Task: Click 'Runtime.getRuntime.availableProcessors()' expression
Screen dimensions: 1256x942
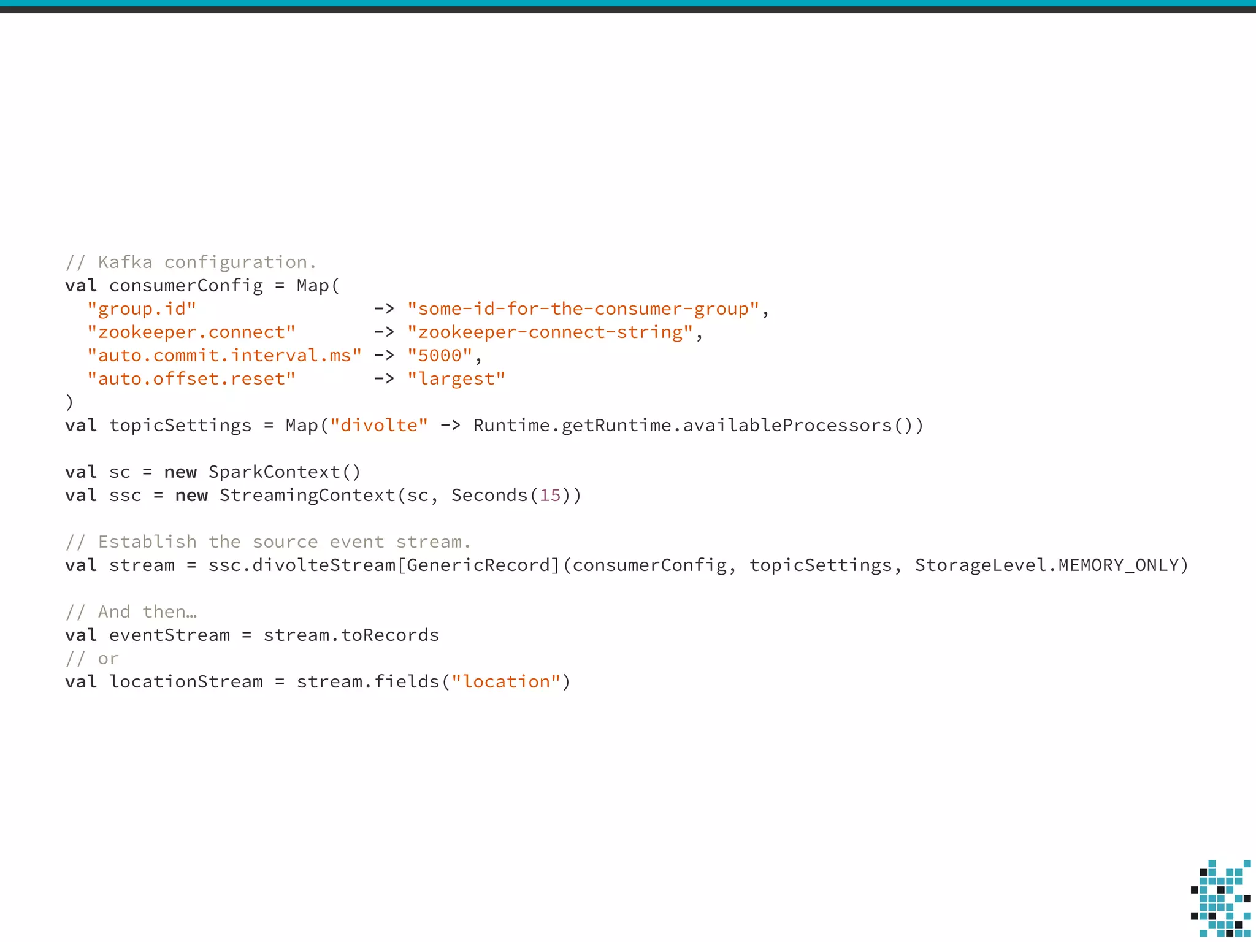Action: coord(698,426)
